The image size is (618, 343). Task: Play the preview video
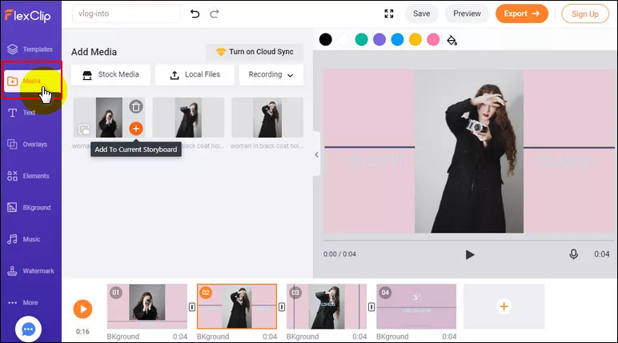pos(469,254)
